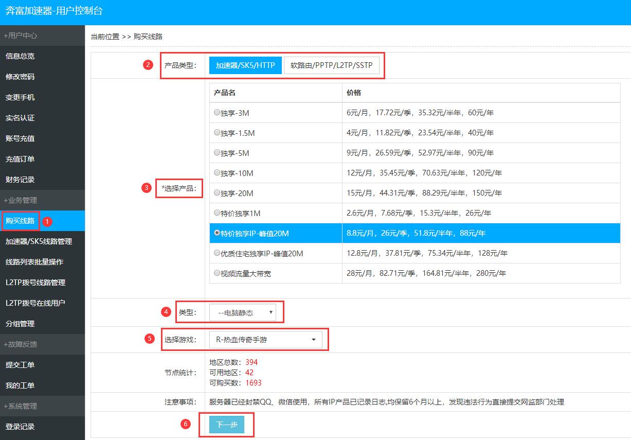The height and width of the screenshot is (440, 631).
Task: Go to 修改密码 page
Action: coord(20,77)
